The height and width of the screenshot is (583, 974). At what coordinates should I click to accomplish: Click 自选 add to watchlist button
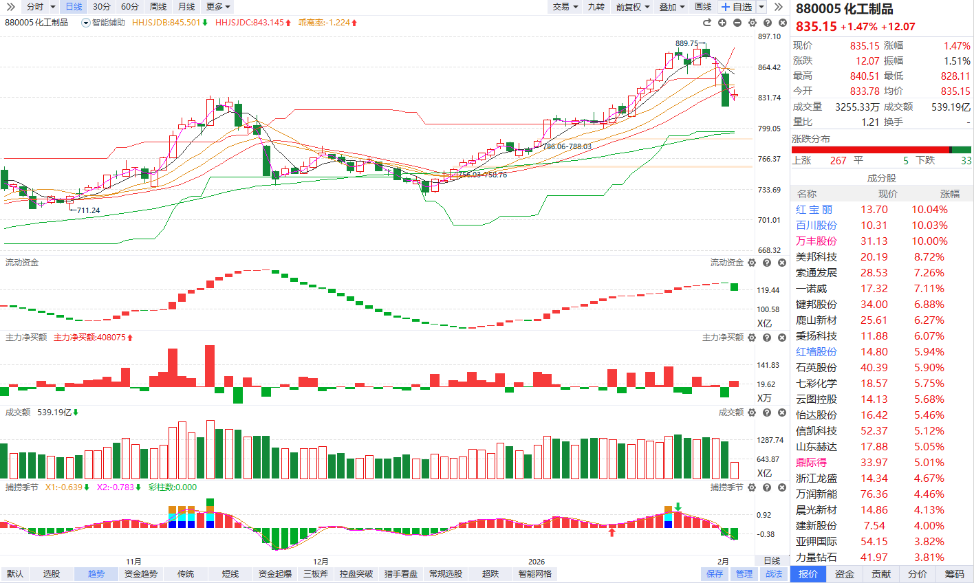737,7
